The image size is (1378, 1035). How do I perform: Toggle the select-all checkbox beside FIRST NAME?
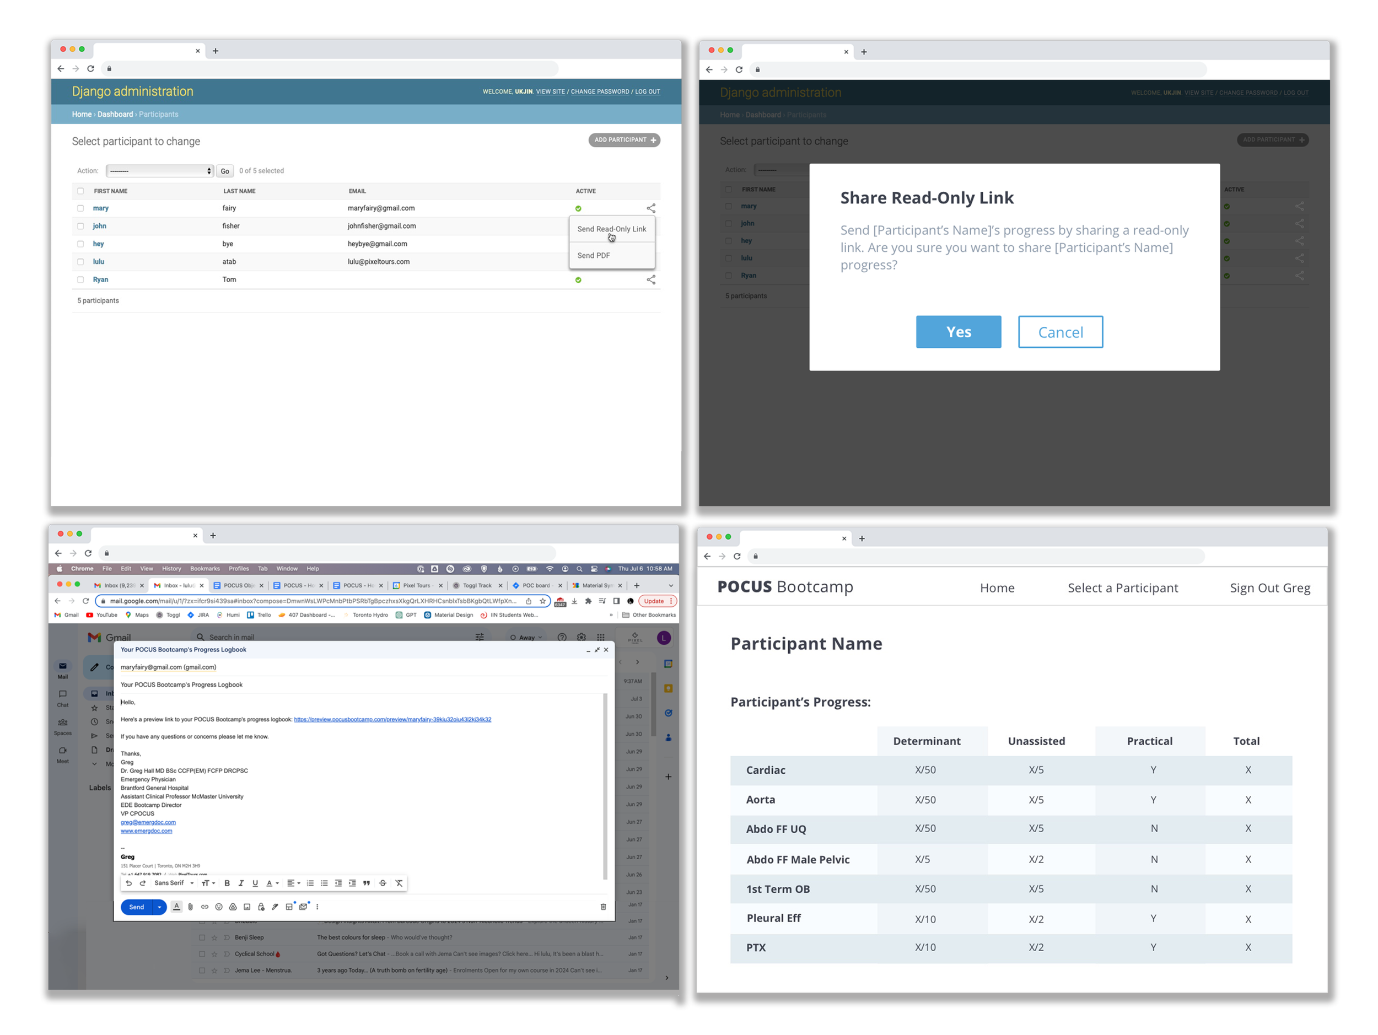pos(80,191)
